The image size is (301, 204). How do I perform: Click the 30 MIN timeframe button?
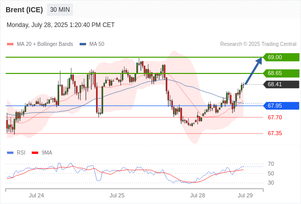click(x=60, y=9)
